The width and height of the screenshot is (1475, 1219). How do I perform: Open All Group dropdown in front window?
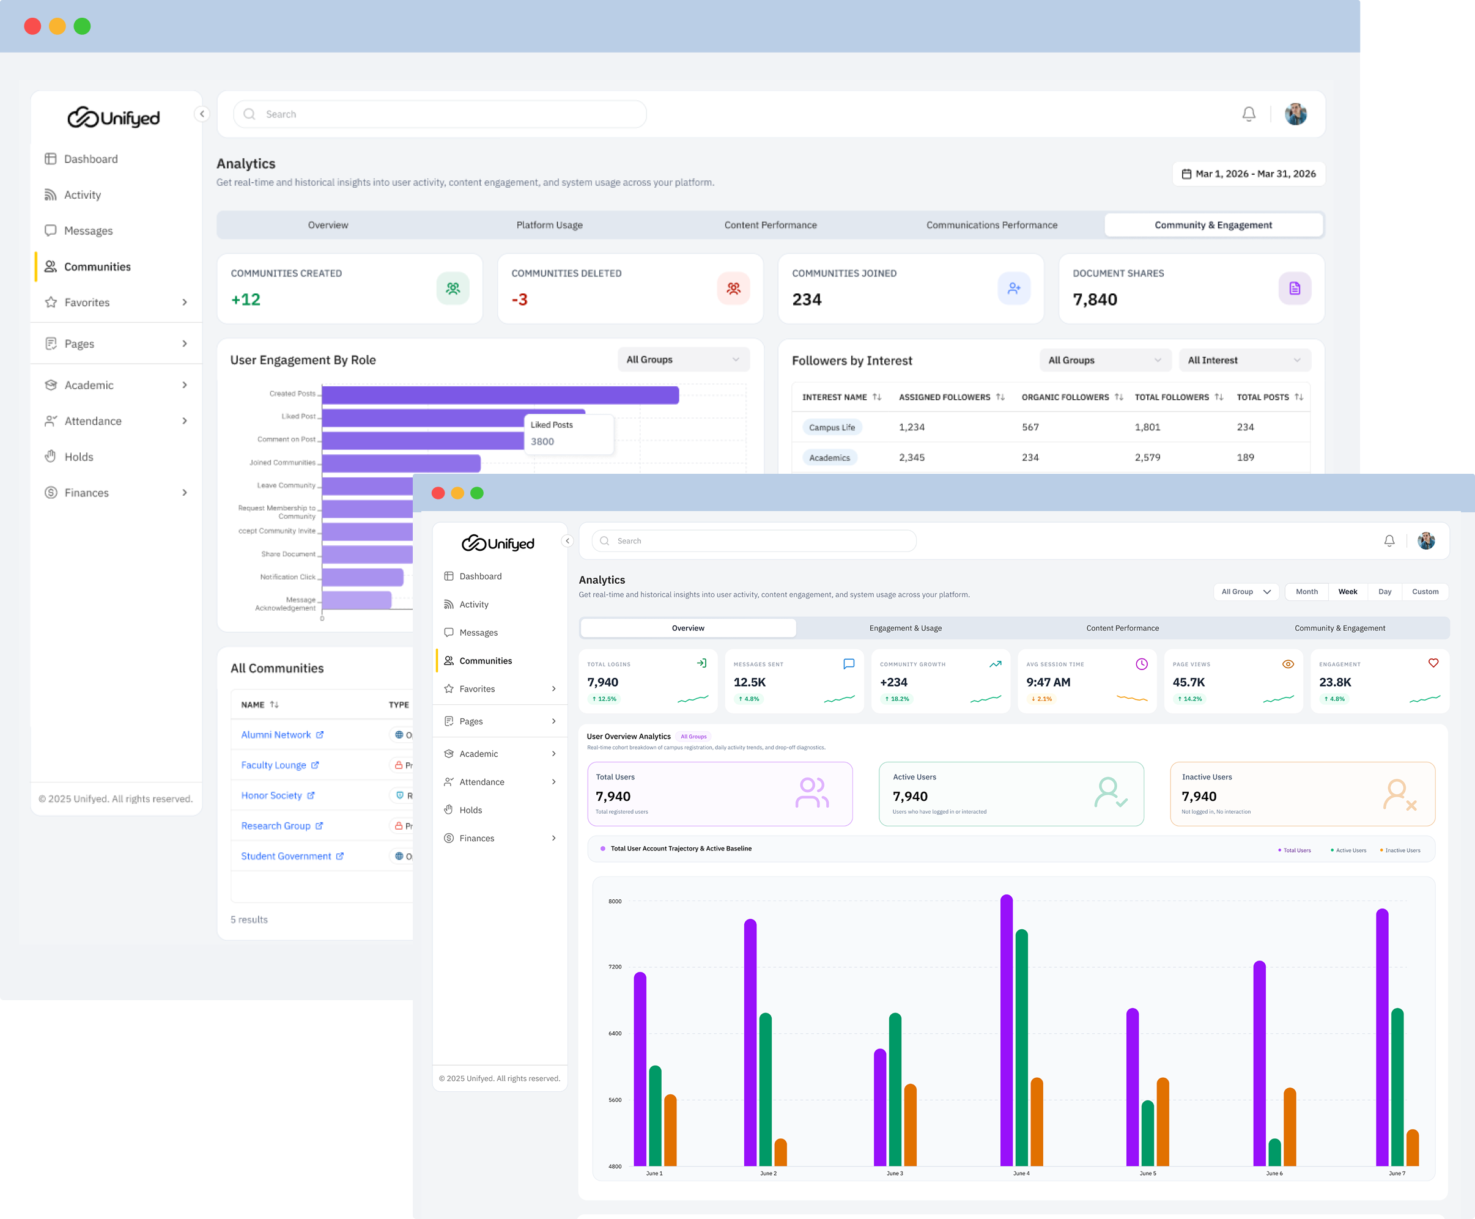[x=1246, y=591]
